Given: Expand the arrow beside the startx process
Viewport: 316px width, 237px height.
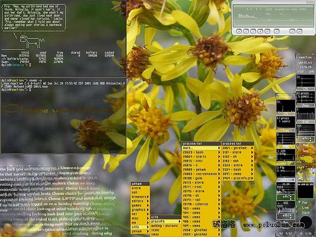Looking at the screenshot, I should (x=219, y=157).
